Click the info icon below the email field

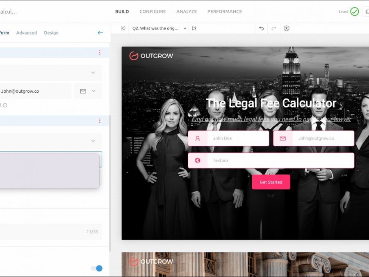(5, 105)
